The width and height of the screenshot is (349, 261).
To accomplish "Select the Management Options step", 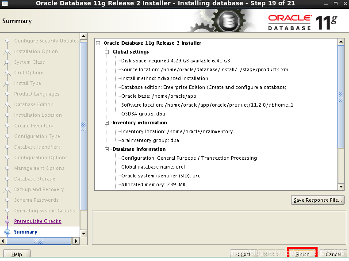I will [x=39, y=168].
